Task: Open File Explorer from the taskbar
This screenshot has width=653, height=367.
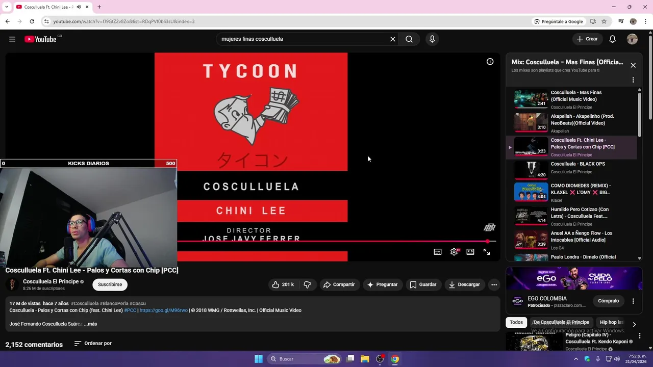Action: [x=365, y=359]
